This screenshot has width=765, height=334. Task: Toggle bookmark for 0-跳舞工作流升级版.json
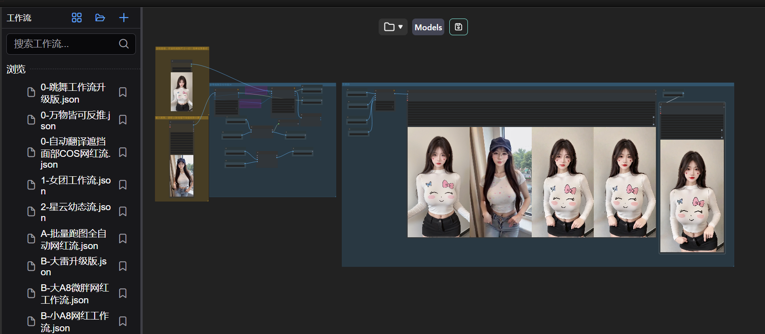(122, 92)
